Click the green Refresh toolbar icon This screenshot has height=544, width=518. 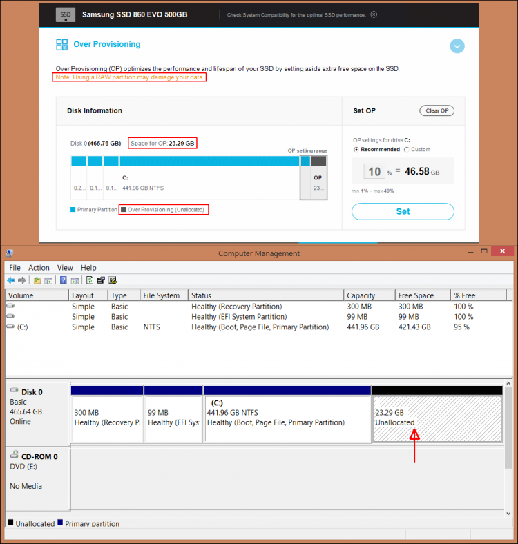tap(90, 280)
